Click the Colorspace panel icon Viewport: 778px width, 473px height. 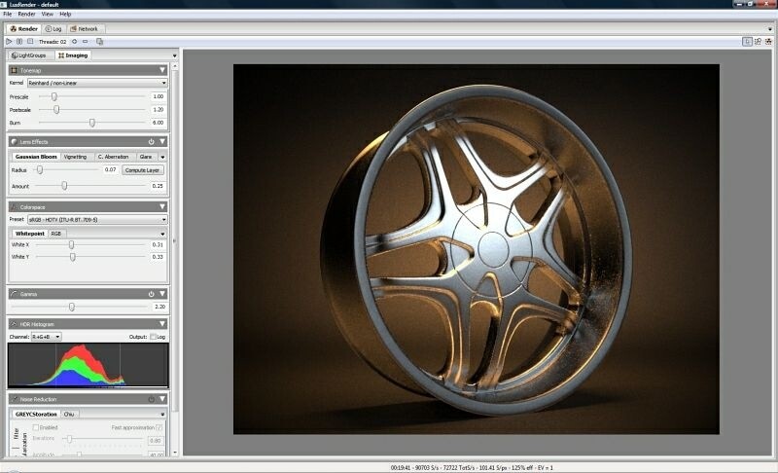(x=14, y=207)
